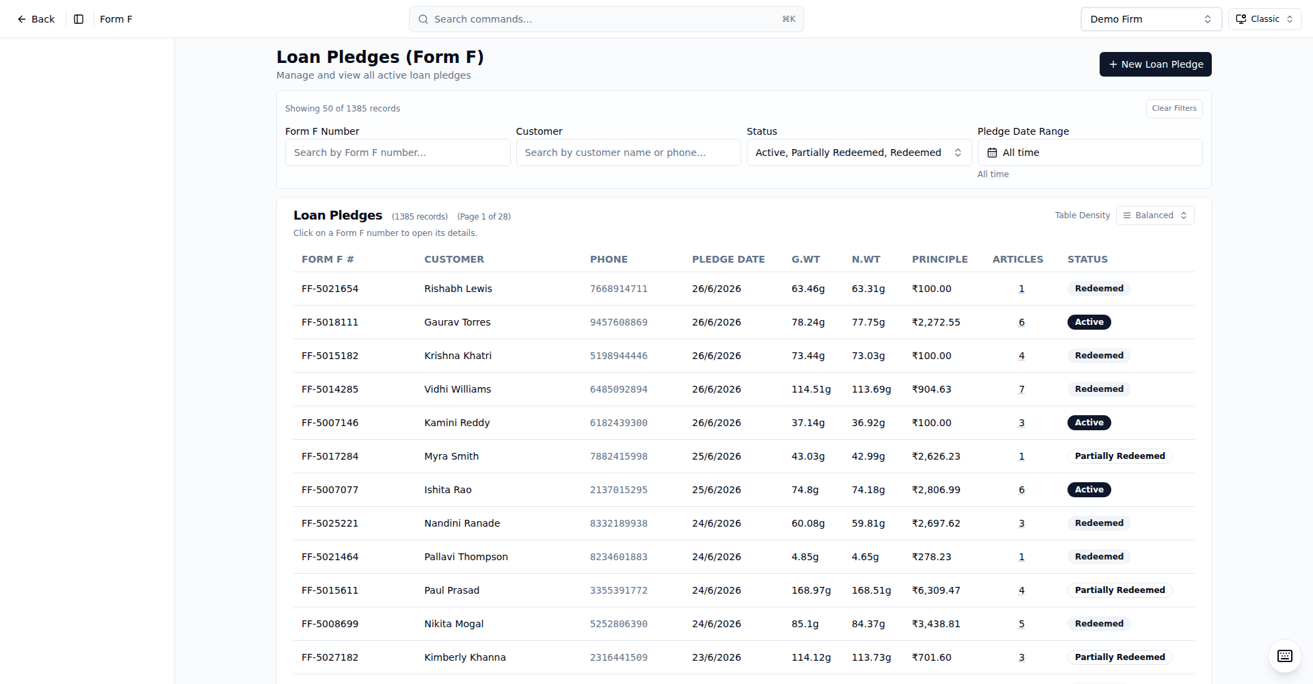Change Table Density from Balanced
The height and width of the screenshot is (684, 1313).
pos(1155,215)
